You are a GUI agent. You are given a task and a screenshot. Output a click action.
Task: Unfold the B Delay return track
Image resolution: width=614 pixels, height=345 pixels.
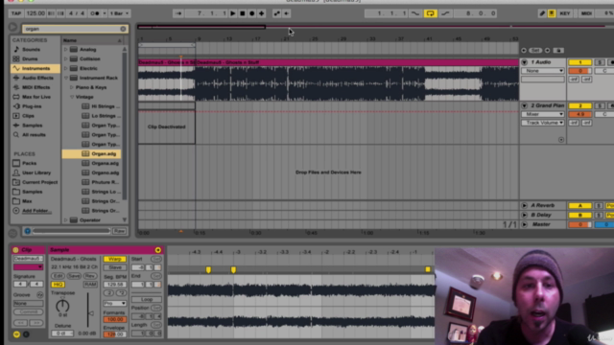(x=525, y=215)
